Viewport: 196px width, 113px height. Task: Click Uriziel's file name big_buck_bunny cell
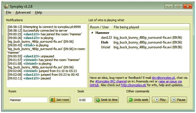[148, 47]
